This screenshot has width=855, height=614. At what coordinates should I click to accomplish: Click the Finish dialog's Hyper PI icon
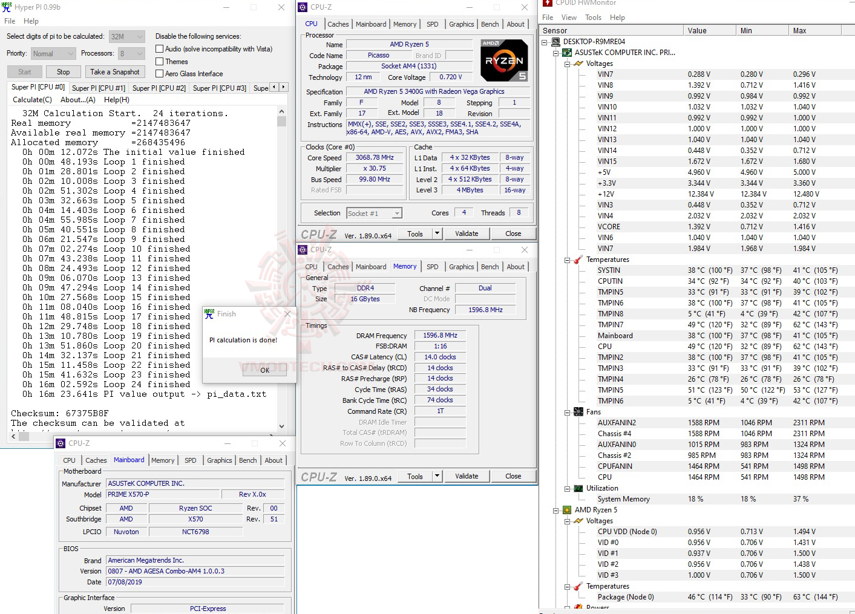point(209,314)
